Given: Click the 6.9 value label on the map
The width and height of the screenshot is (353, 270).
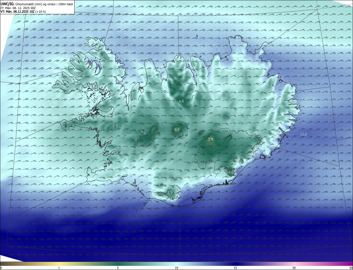Looking at the screenshot, I should coord(246,76).
